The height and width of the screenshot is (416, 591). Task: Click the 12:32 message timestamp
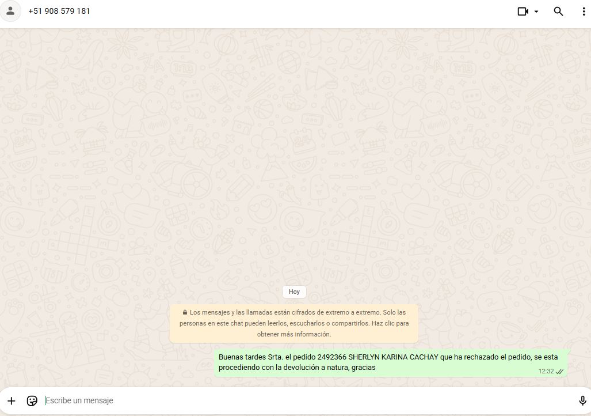point(546,372)
